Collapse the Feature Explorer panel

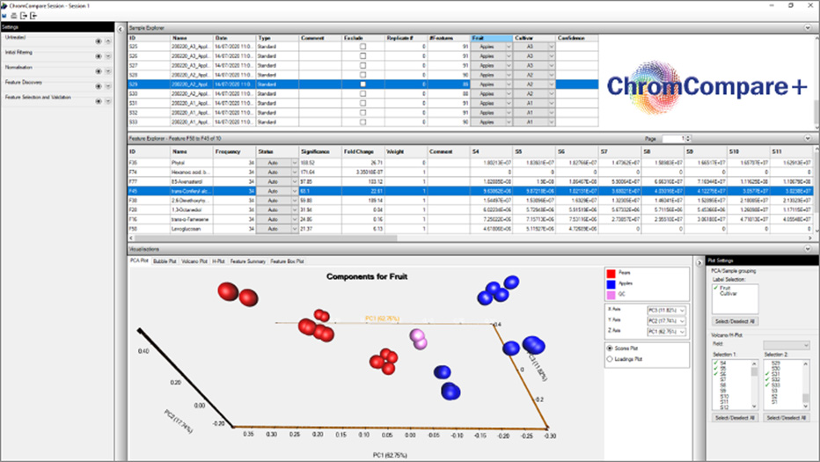tap(808, 139)
